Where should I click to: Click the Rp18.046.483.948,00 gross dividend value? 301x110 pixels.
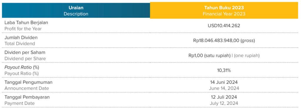tap(224, 41)
